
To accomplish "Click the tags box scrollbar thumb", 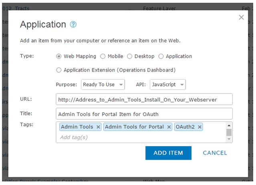I will [x=229, y=132].
